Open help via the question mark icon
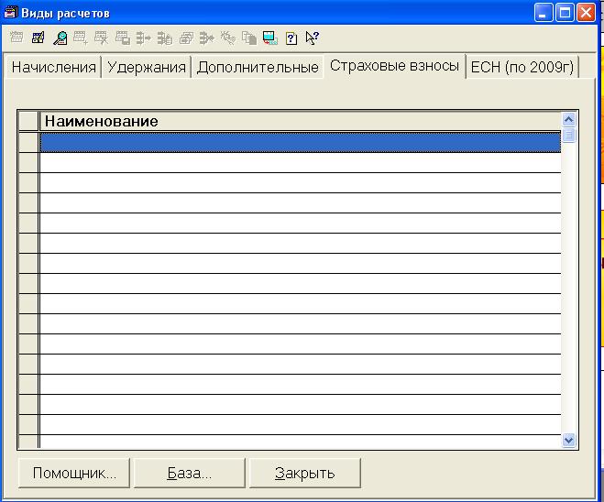The height and width of the screenshot is (502, 604). click(291, 38)
